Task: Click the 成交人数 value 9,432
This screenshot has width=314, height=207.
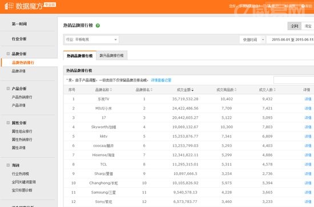Action: click(x=267, y=99)
